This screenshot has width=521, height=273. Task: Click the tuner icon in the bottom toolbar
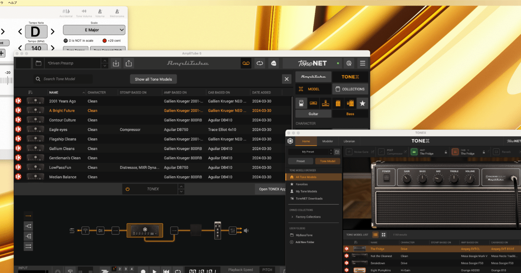point(70,271)
